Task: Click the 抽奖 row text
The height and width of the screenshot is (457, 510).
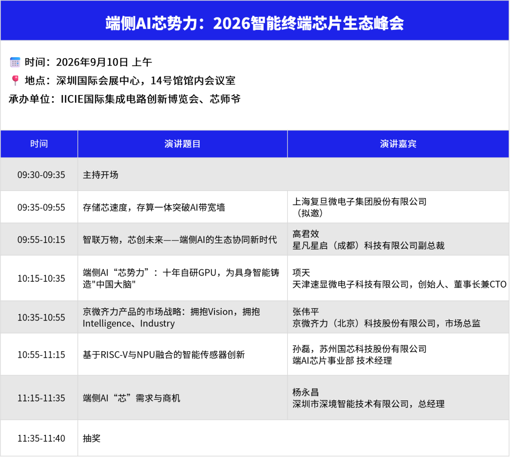Action: [92, 438]
